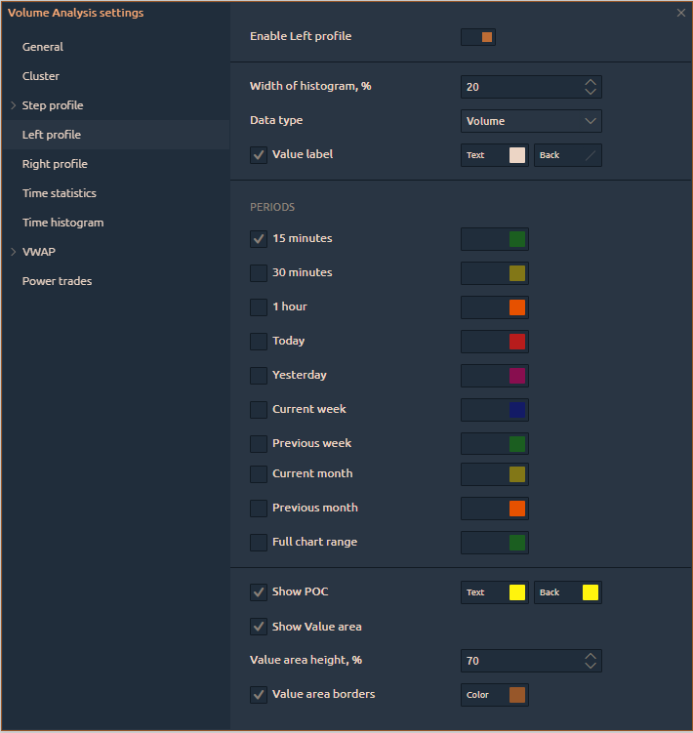Decrease value area height with down arrow
The height and width of the screenshot is (733, 693).
pyautogui.click(x=591, y=667)
